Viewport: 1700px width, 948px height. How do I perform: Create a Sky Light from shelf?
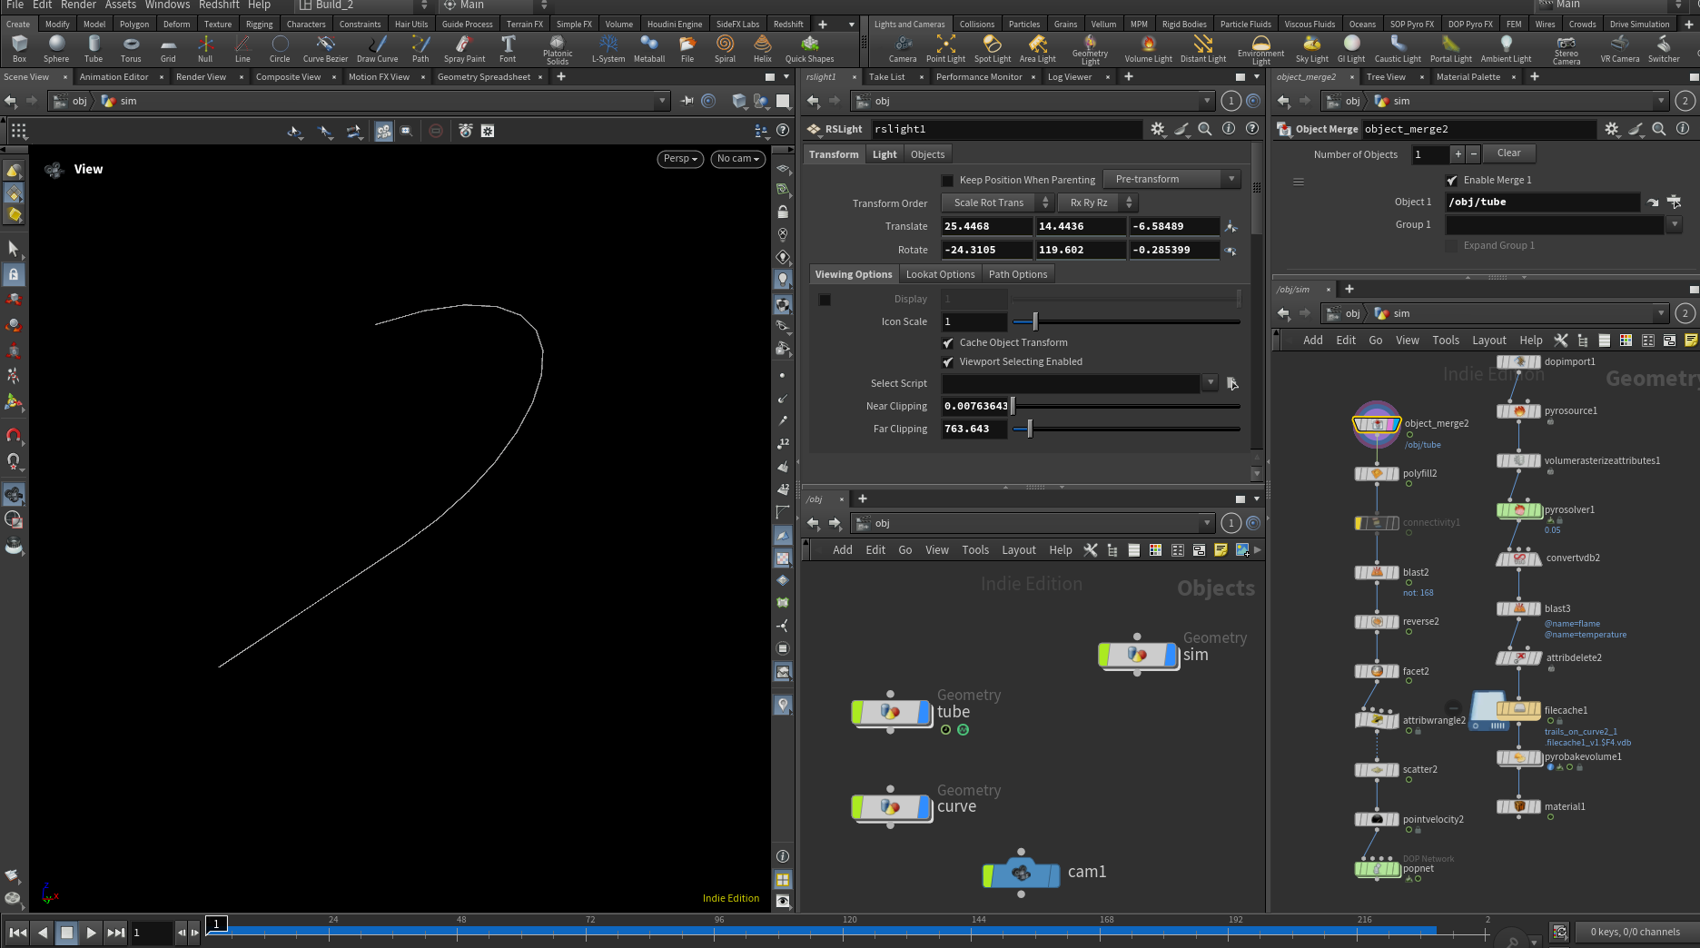point(1311,48)
